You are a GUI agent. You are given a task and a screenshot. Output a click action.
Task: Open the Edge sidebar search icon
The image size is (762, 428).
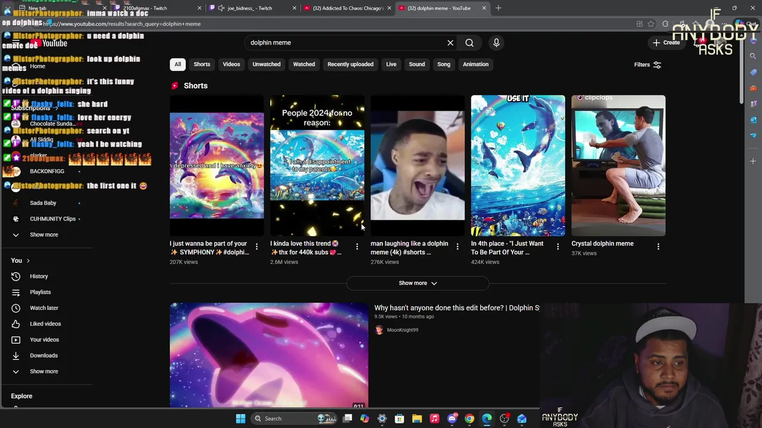[x=753, y=56]
